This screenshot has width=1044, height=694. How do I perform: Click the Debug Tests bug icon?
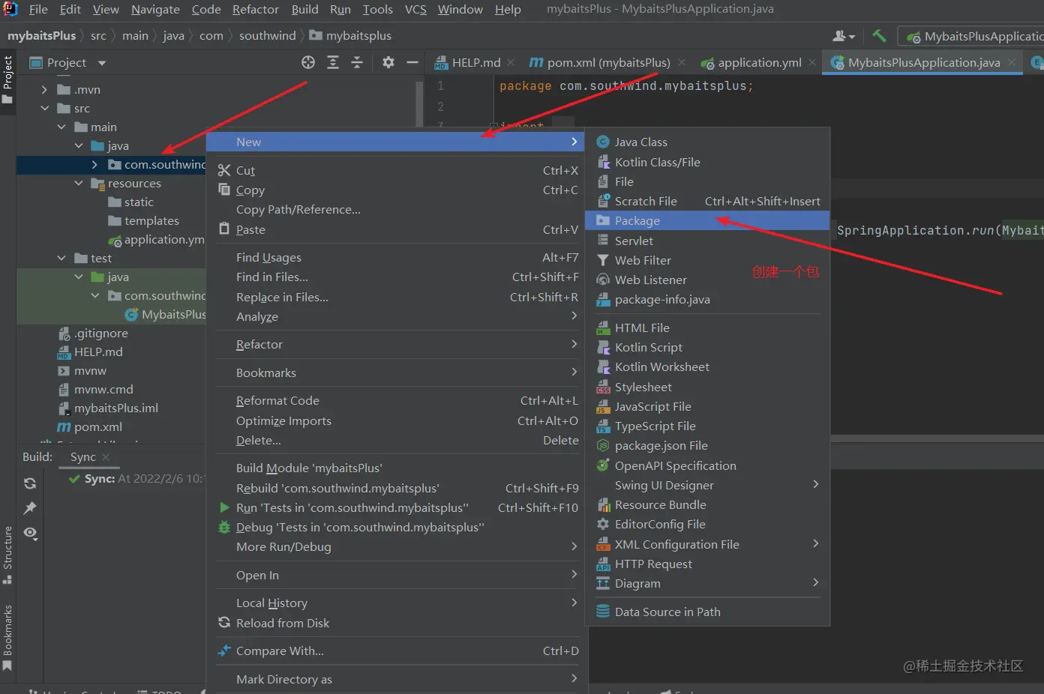(224, 527)
